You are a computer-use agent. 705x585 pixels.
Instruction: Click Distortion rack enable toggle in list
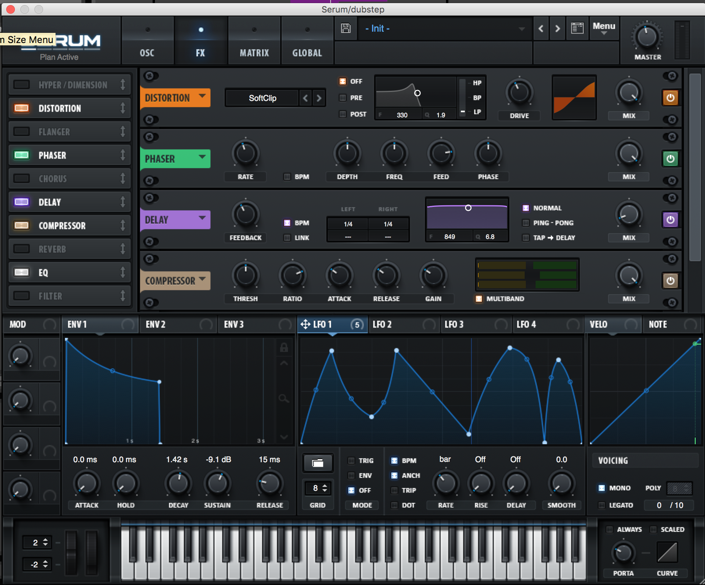pyautogui.click(x=22, y=108)
